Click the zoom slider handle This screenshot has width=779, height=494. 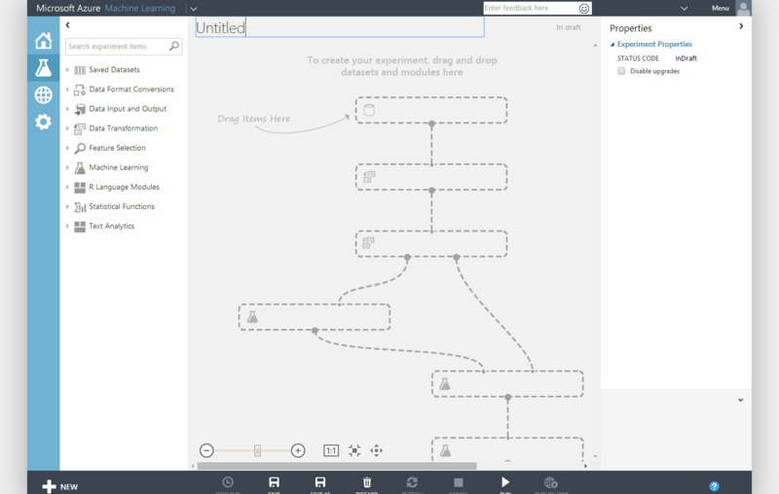pyautogui.click(x=257, y=450)
